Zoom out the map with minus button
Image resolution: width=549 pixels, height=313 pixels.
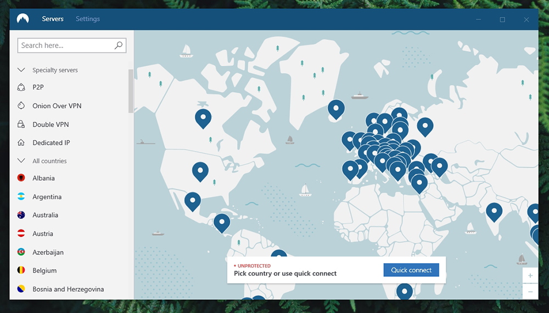click(x=530, y=292)
